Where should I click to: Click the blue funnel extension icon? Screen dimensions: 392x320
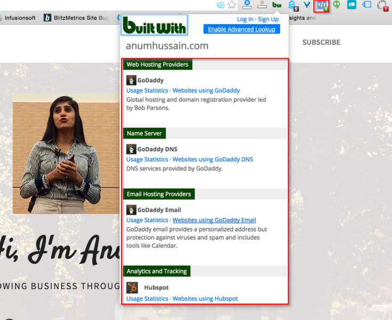307,4
